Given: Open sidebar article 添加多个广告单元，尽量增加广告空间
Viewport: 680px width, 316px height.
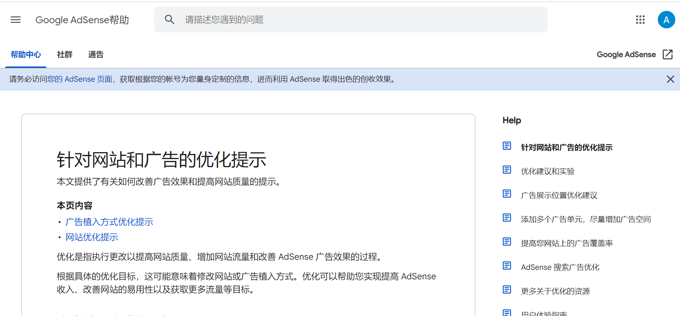Looking at the screenshot, I should click(586, 219).
